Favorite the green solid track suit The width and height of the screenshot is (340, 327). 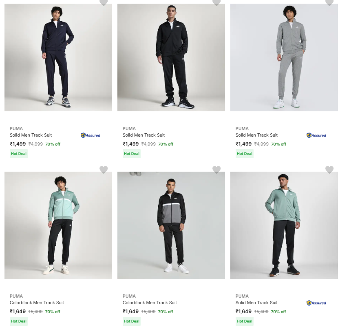point(329,170)
